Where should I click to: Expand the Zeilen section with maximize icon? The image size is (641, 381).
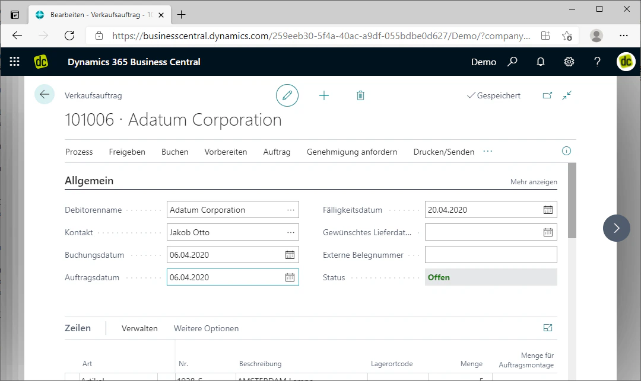pyautogui.click(x=548, y=328)
